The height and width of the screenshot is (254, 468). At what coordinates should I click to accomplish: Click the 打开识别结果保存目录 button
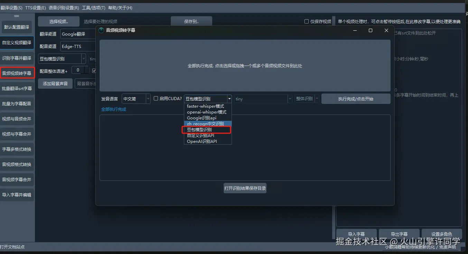pyautogui.click(x=245, y=188)
